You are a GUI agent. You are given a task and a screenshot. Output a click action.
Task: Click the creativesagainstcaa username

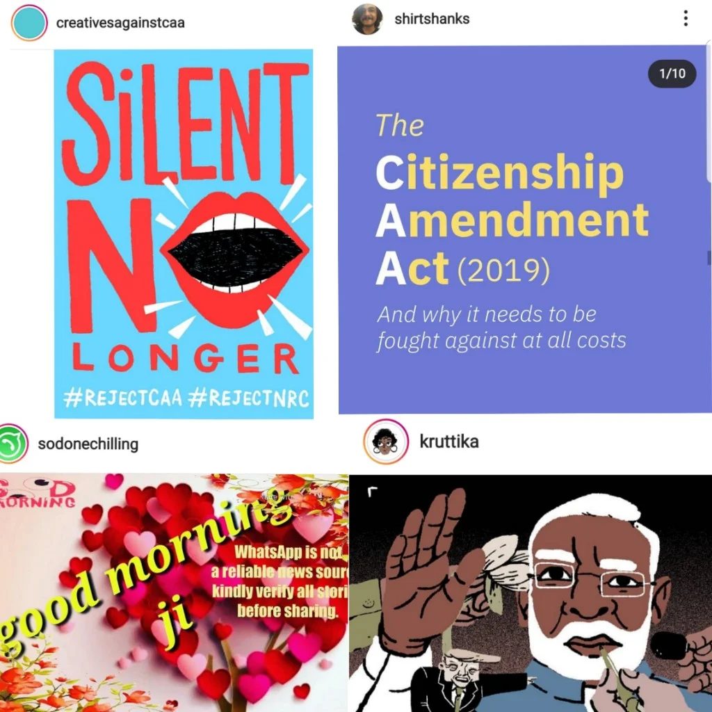coord(120,23)
